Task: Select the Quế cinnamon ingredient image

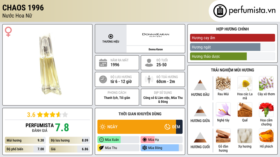Action: [245, 110]
